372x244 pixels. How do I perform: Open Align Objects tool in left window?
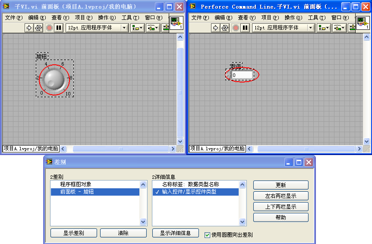coord(138,28)
